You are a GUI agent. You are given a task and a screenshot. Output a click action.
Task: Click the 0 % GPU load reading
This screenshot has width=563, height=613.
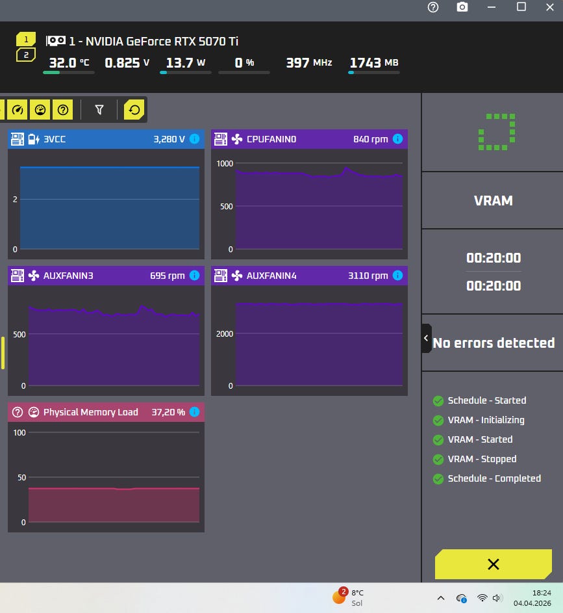point(244,62)
